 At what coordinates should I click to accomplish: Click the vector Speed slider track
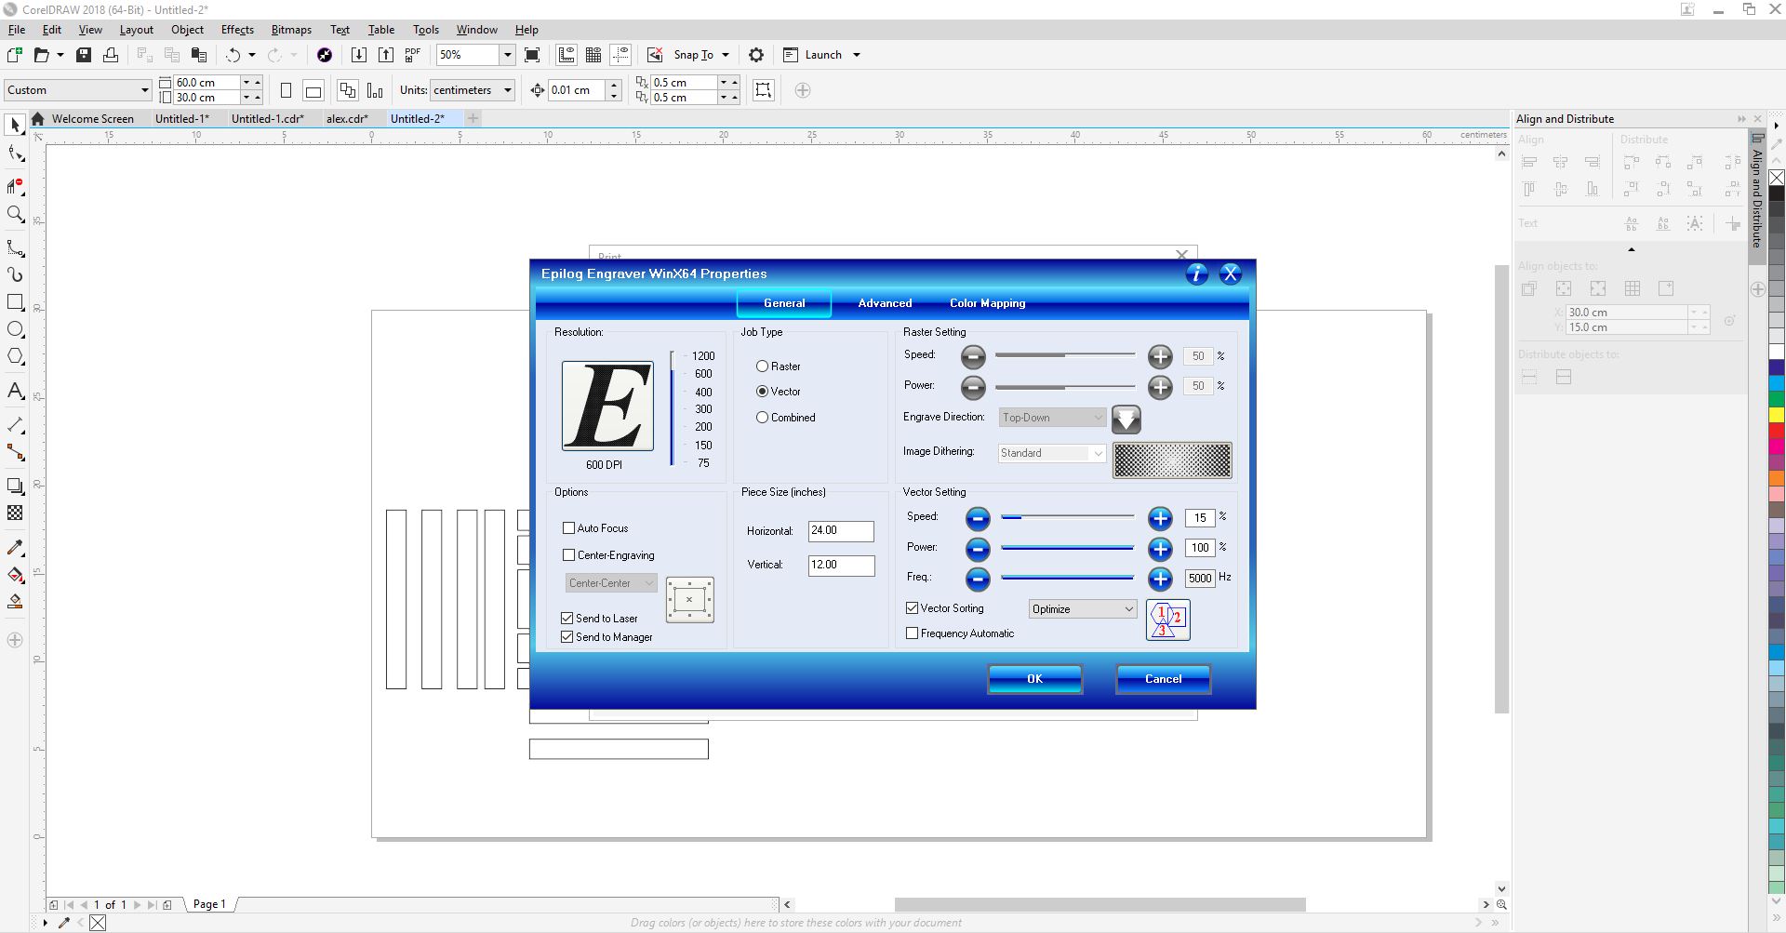1067,517
